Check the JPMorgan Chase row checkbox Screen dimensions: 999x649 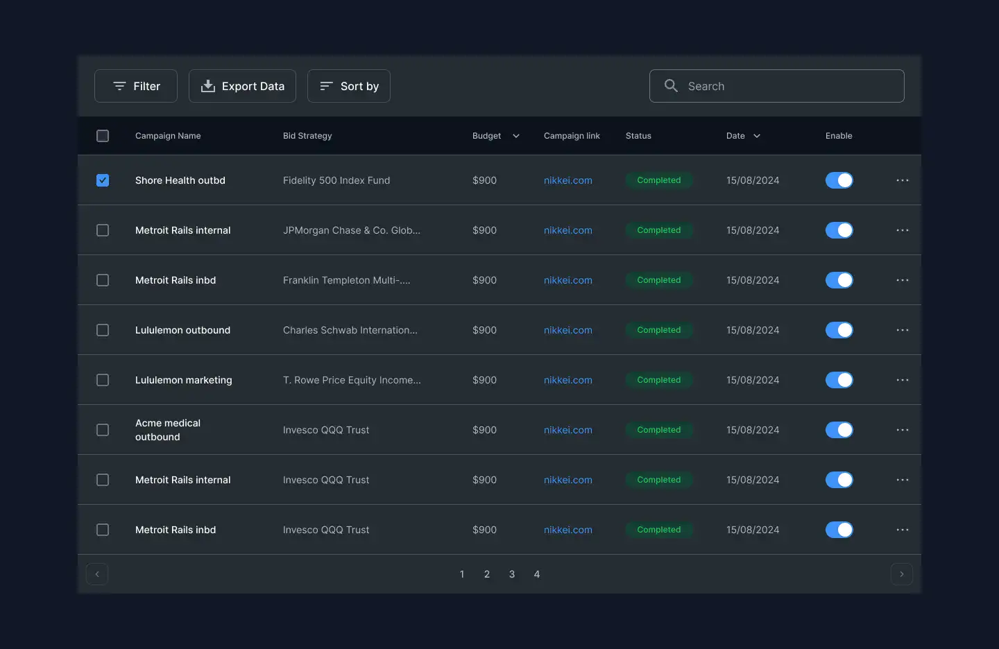tap(103, 230)
